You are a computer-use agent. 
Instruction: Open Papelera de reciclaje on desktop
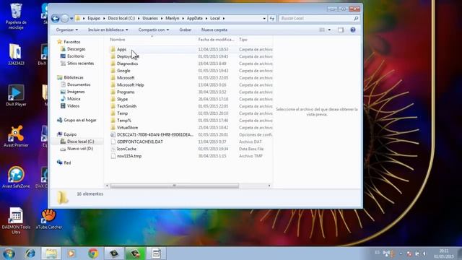point(16,17)
